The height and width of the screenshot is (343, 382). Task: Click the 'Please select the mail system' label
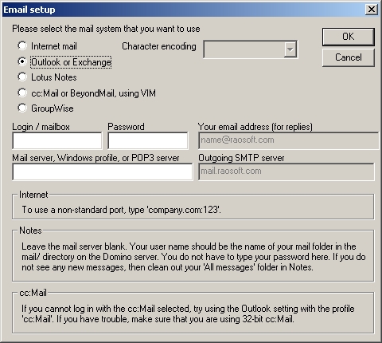pos(106,29)
